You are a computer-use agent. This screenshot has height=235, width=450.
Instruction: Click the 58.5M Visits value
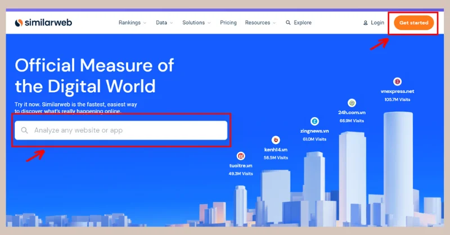276,157
